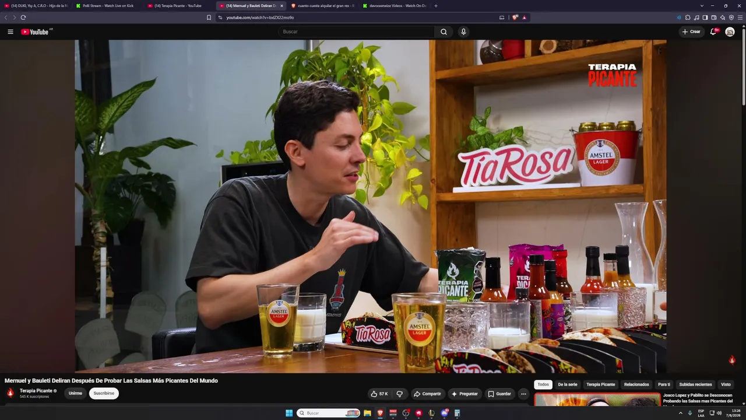Open a new browser tab

click(x=436, y=6)
